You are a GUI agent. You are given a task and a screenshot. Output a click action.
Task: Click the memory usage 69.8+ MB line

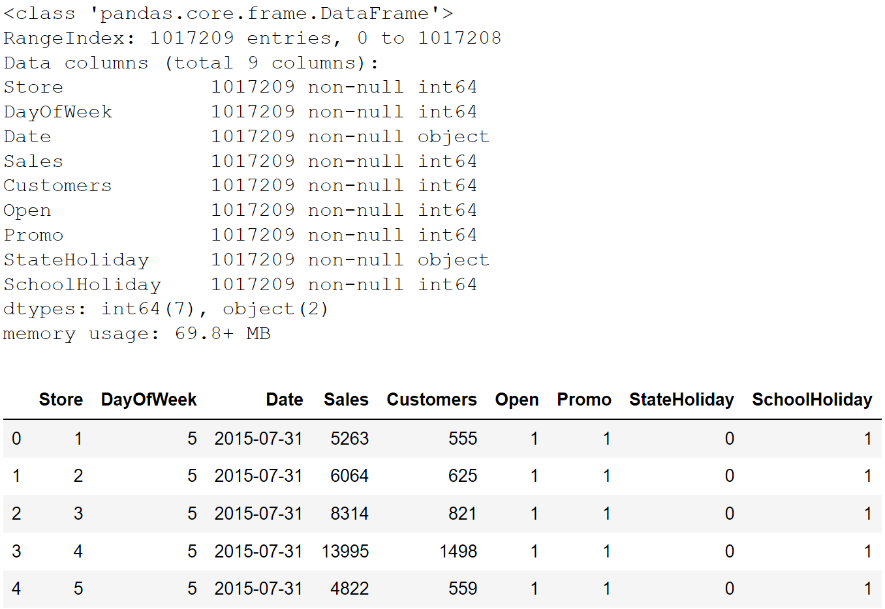click(x=137, y=334)
